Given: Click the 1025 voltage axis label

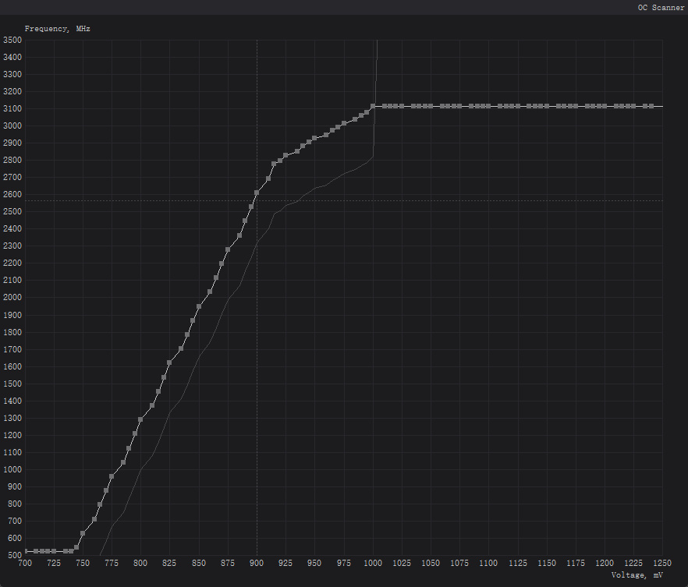Looking at the screenshot, I should 402,563.
